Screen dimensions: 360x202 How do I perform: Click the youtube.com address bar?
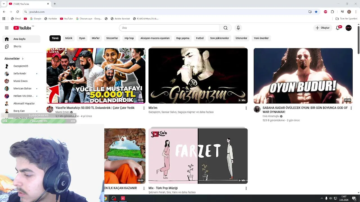166,12
